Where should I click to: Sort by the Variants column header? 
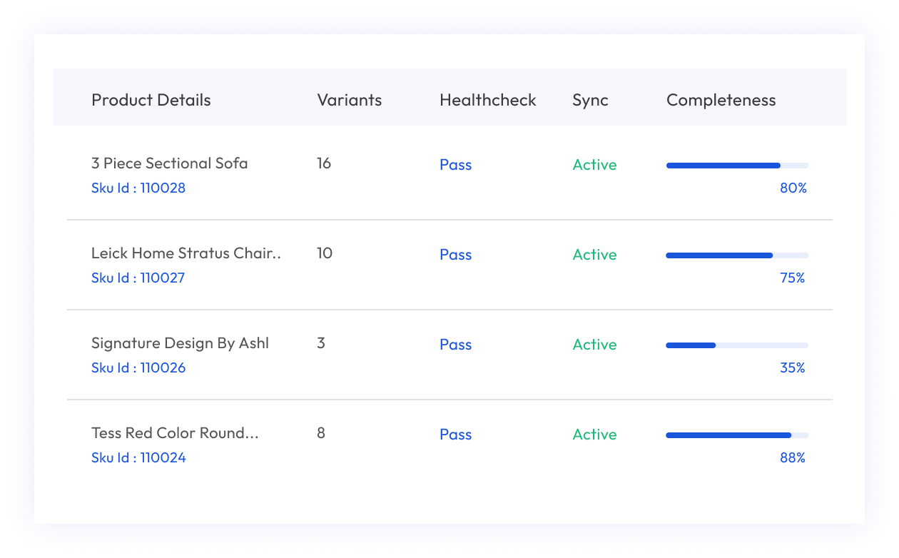pyautogui.click(x=349, y=100)
